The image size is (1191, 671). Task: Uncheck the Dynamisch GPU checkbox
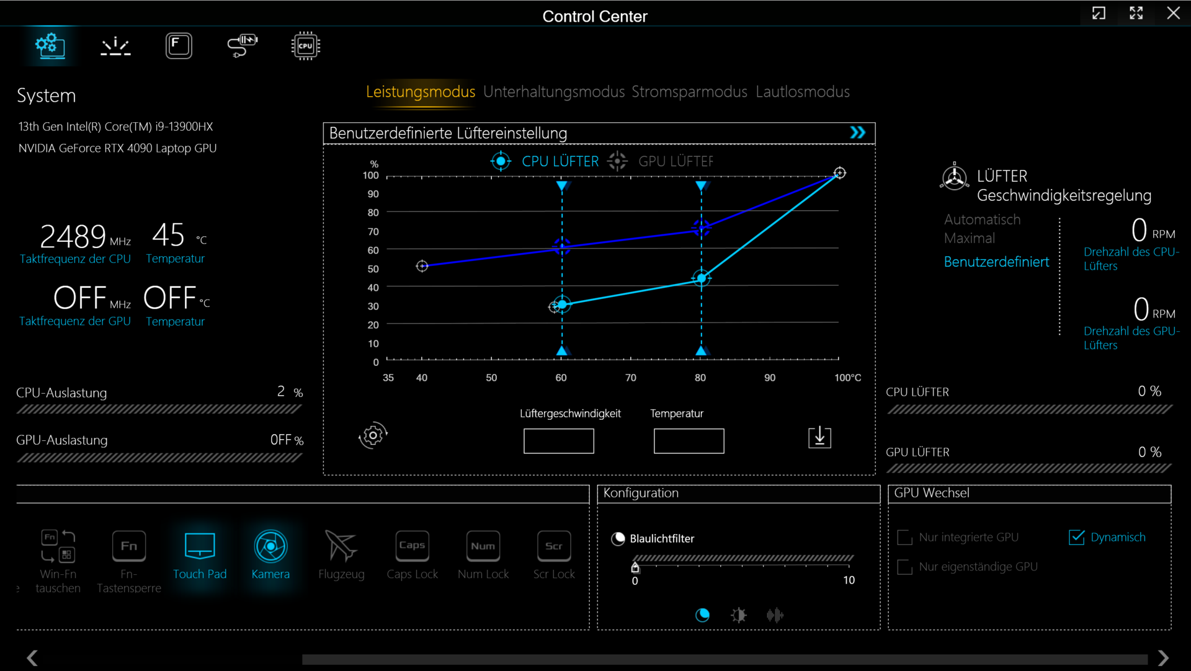(1077, 538)
